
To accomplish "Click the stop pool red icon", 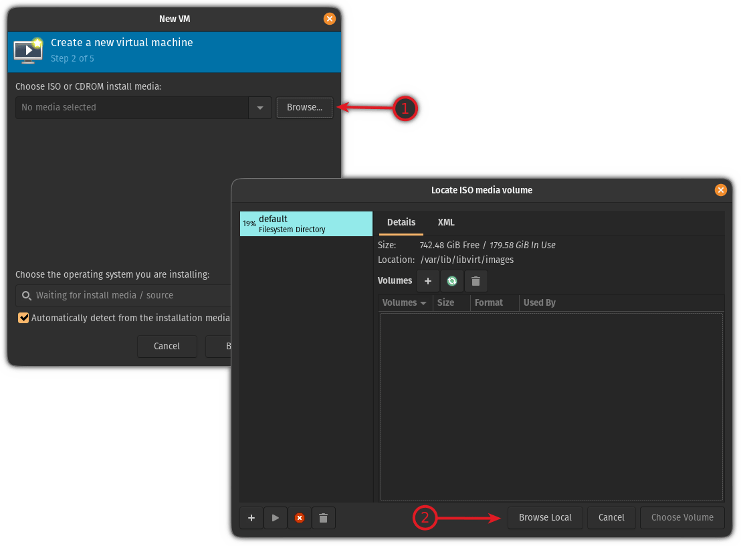I will (x=300, y=518).
